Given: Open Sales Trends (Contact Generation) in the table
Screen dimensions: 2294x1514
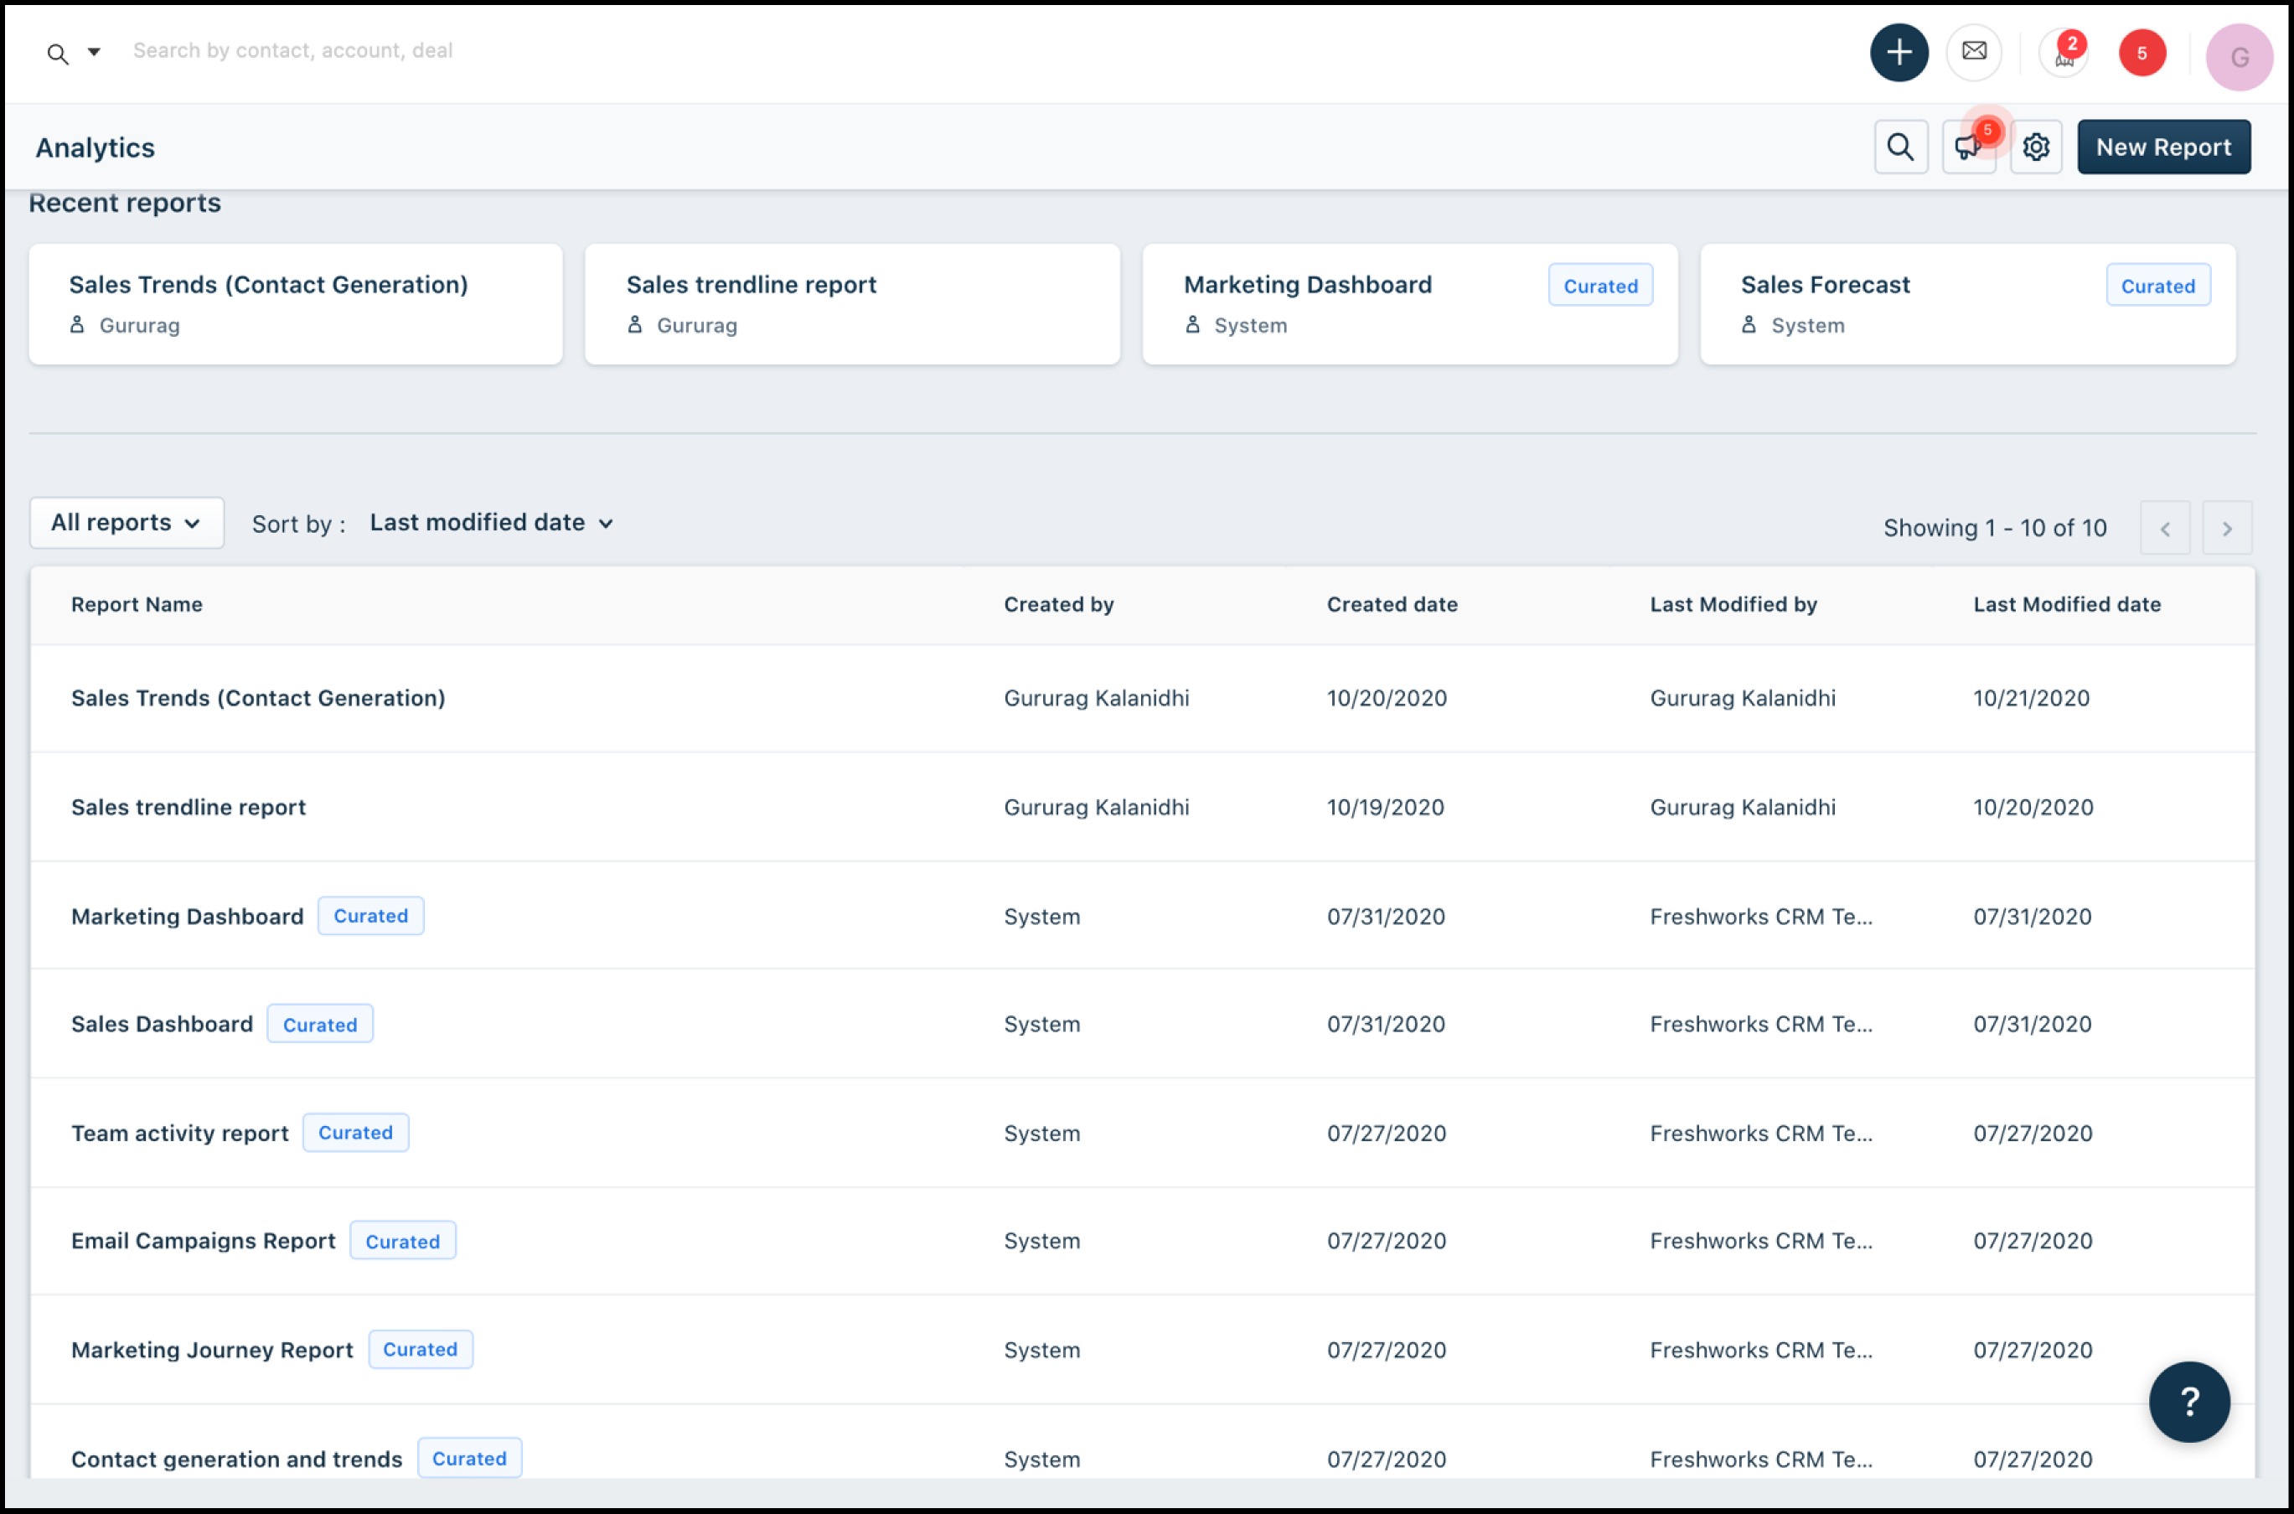Looking at the screenshot, I should pyautogui.click(x=258, y=698).
